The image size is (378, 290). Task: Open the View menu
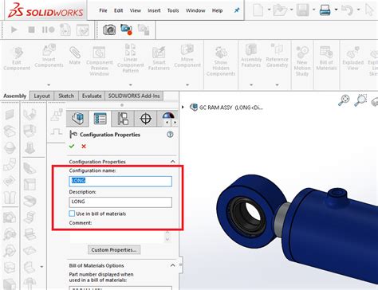[136, 10]
